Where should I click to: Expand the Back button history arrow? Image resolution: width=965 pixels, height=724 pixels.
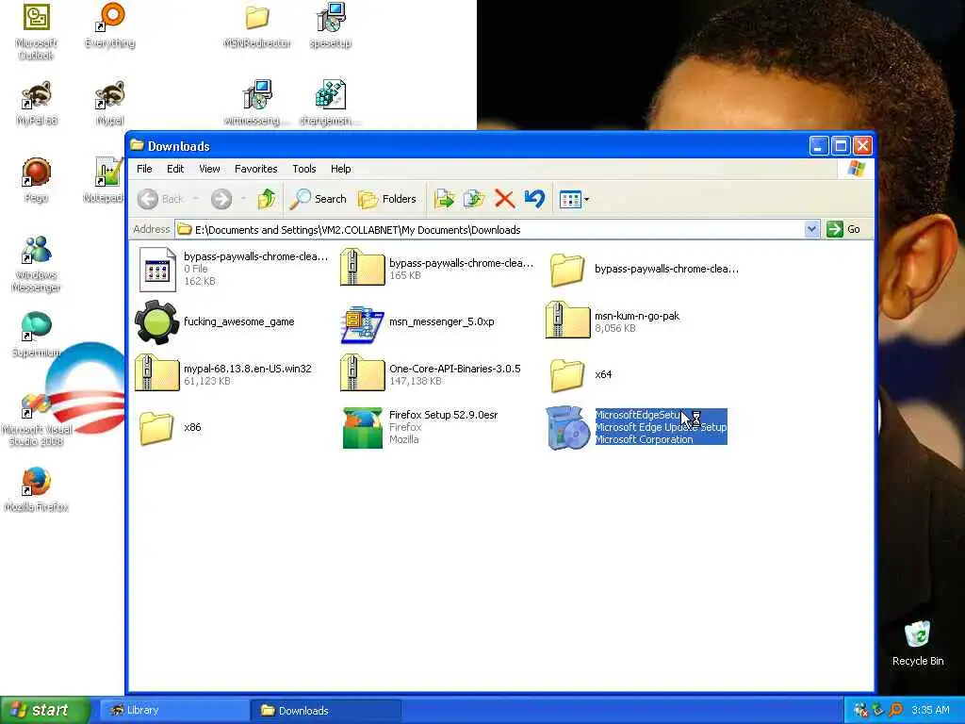196,199
